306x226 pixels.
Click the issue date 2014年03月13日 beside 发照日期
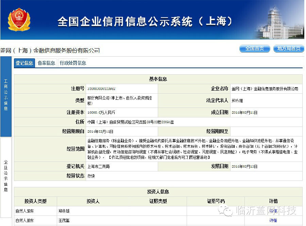tap(244, 167)
